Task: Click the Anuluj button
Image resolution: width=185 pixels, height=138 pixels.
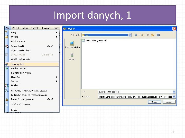Action: coord(169,102)
